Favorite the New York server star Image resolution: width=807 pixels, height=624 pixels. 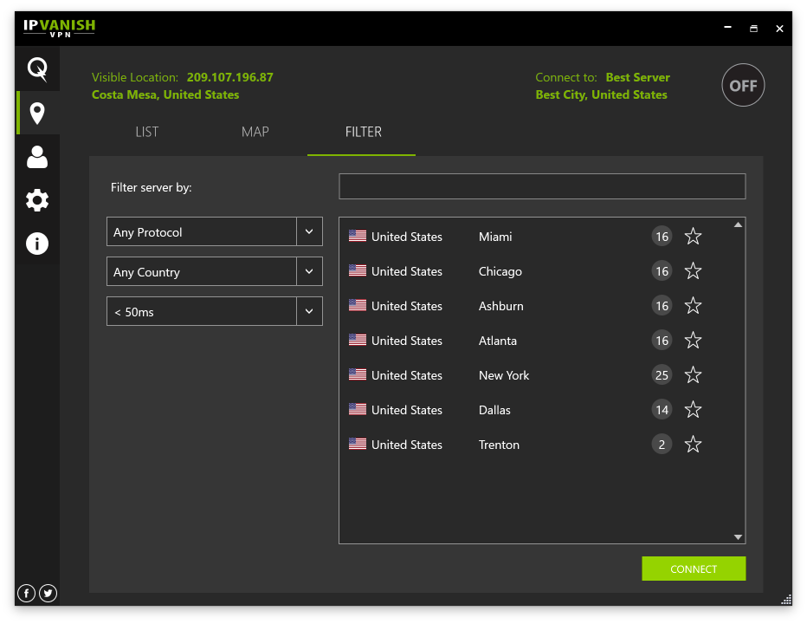click(x=693, y=375)
